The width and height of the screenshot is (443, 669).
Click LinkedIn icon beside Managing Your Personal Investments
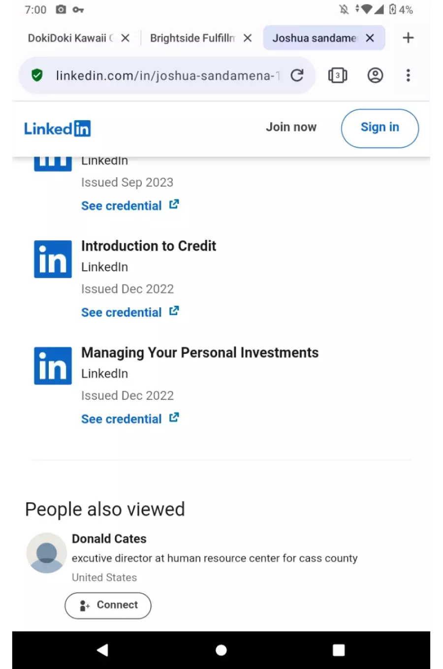53,366
